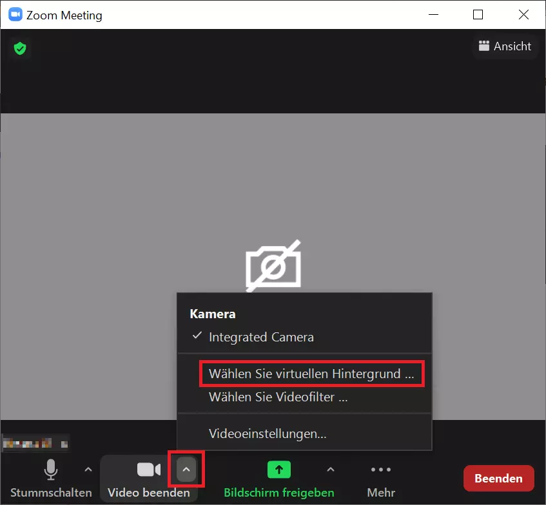The height and width of the screenshot is (505, 546).
Task: Click the crossed-out camera placeholder icon
Action: click(273, 266)
